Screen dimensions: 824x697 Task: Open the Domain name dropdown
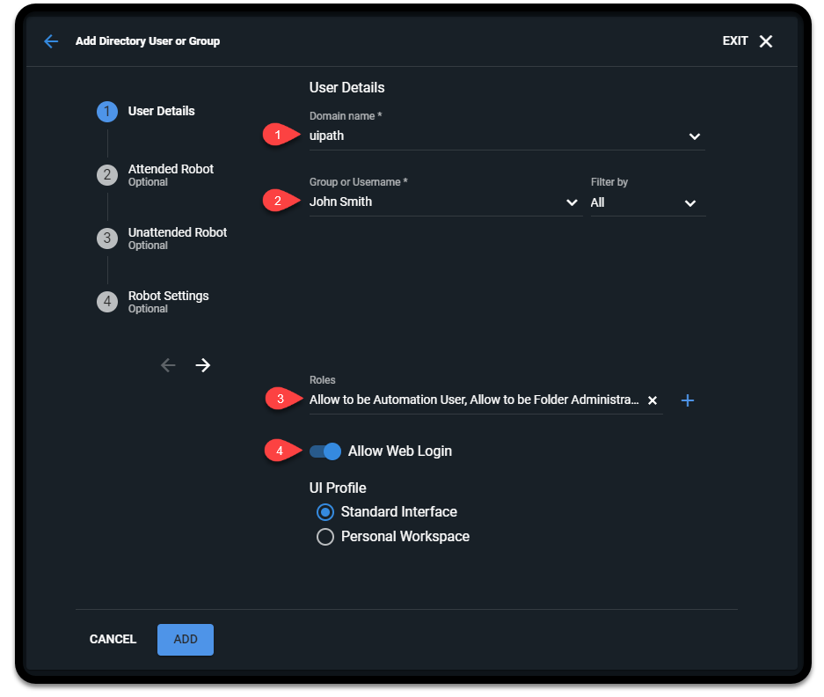(694, 136)
